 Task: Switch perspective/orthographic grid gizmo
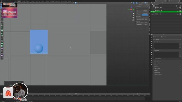(133, 20)
